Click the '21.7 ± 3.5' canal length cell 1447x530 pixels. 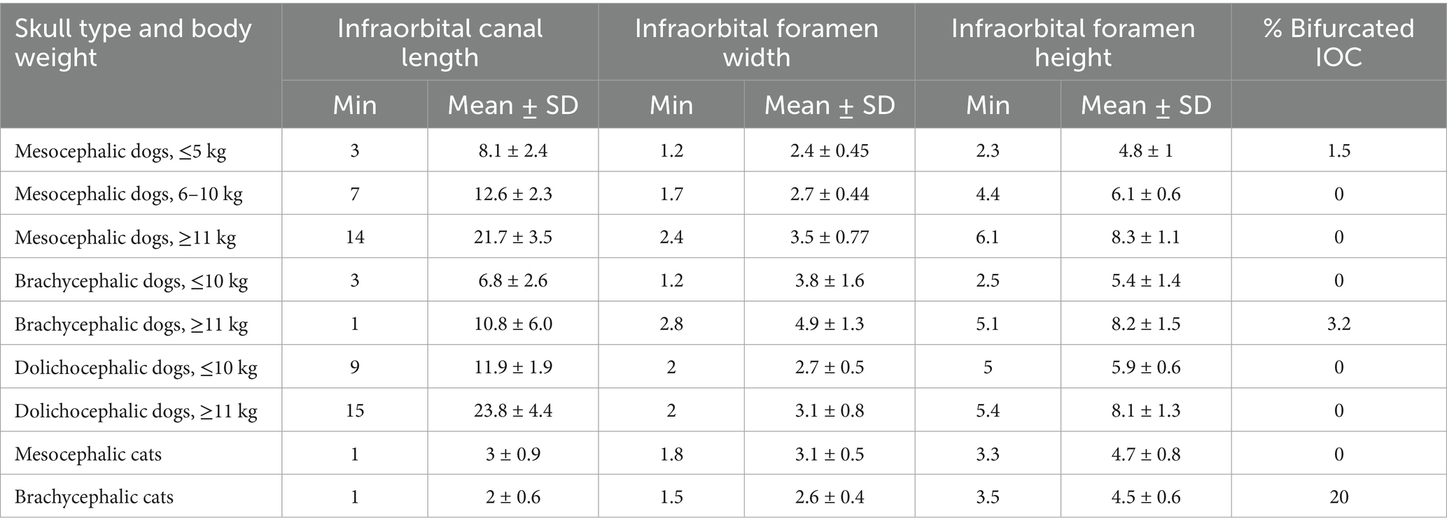coord(512,237)
